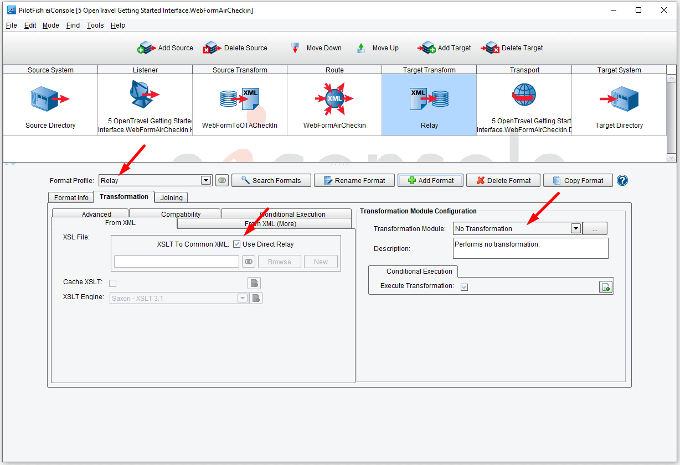This screenshot has width=680, height=465.
Task: Open the Format Profile dropdown
Action: point(206,180)
